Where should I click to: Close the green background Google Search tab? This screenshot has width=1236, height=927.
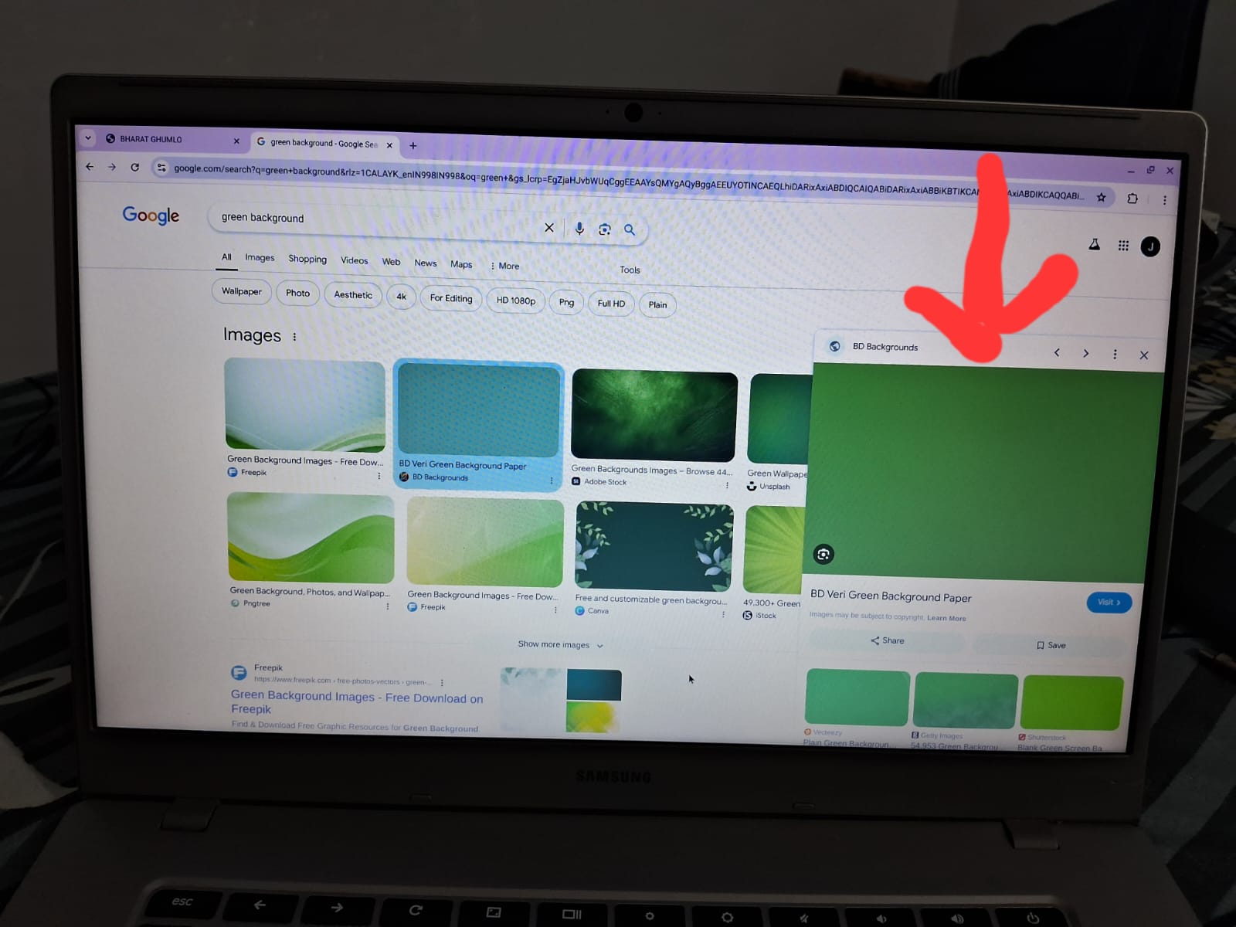(x=389, y=145)
